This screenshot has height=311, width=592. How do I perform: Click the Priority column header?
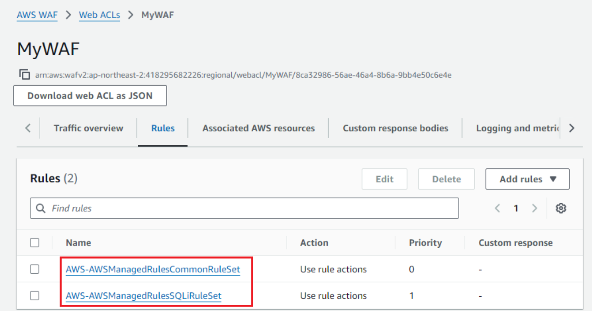425,243
